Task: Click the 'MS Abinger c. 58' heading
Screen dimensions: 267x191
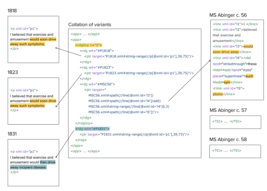Action: (x=228, y=139)
